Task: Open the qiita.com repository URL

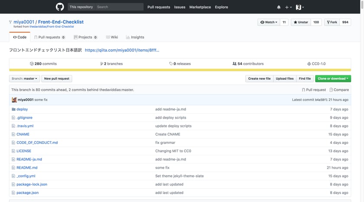Action: click(x=122, y=50)
